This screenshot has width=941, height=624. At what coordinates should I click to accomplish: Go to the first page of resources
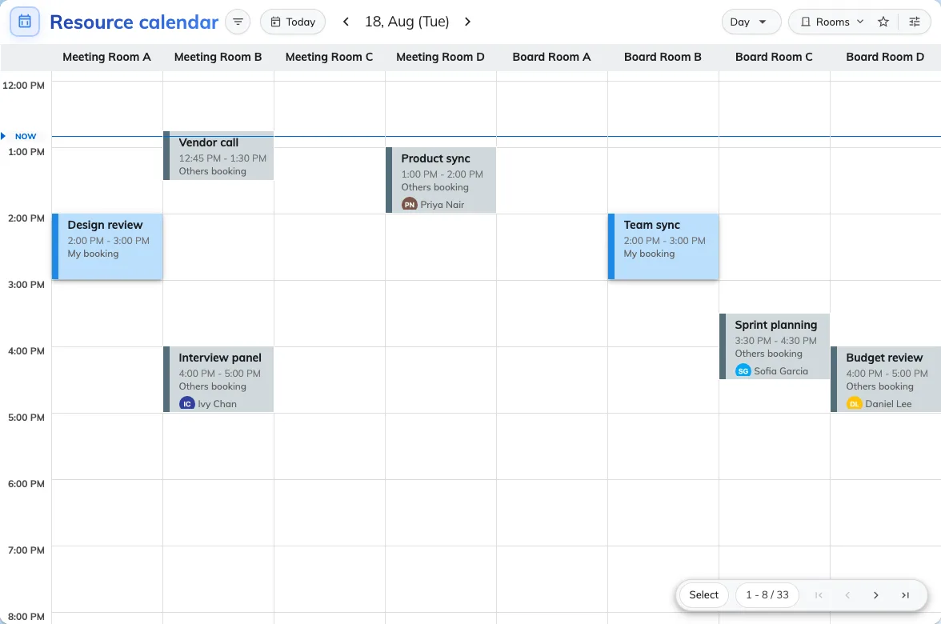(x=819, y=595)
